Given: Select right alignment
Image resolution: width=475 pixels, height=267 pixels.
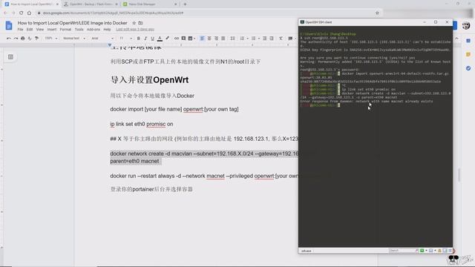Looking at the screenshot, I should point(216,39).
